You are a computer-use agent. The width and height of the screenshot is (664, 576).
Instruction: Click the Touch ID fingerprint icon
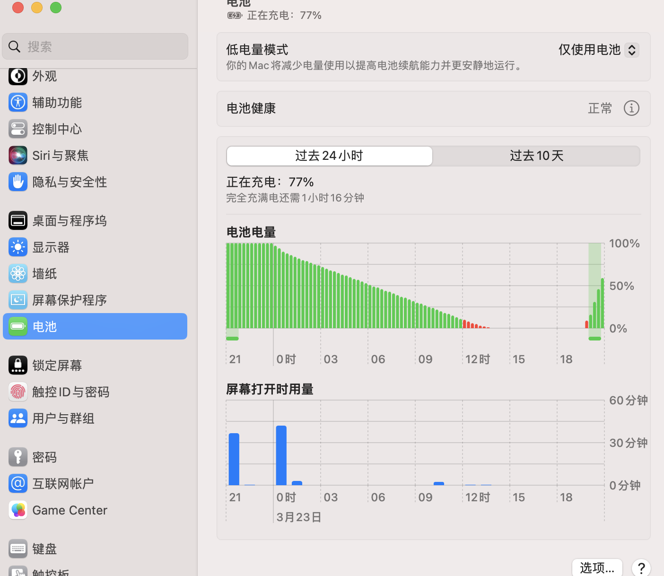(x=18, y=392)
